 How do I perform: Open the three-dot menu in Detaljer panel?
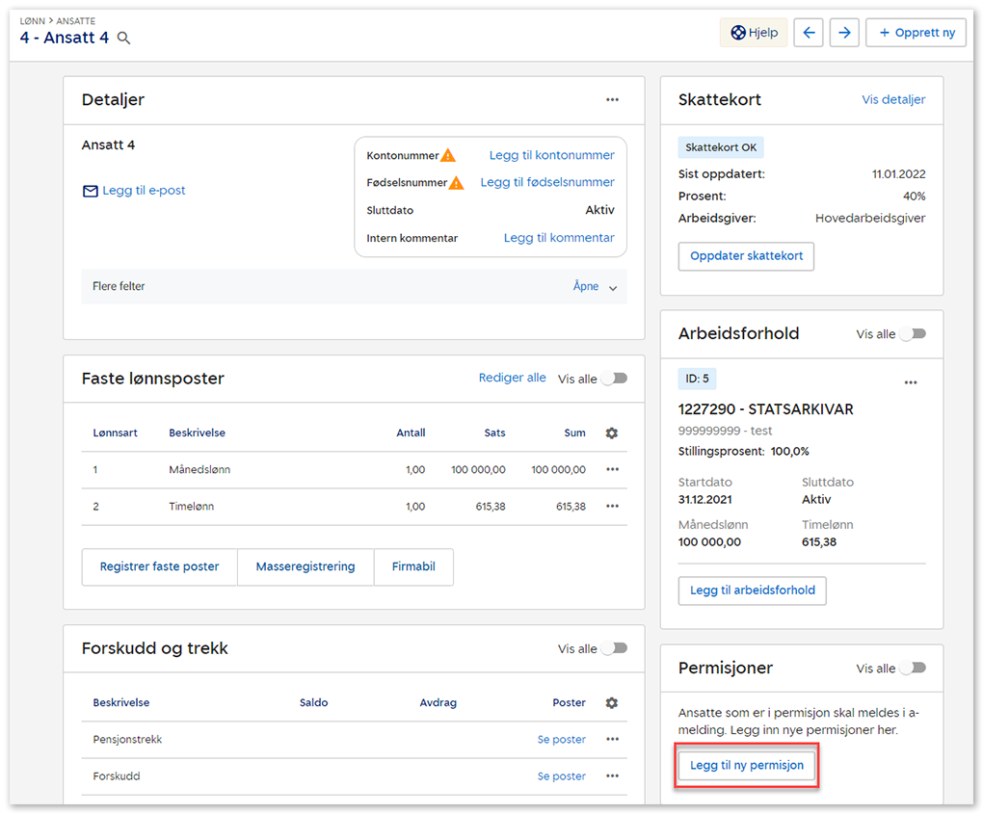coord(612,100)
